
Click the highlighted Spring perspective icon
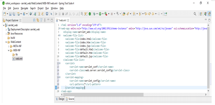coord(209,14)
